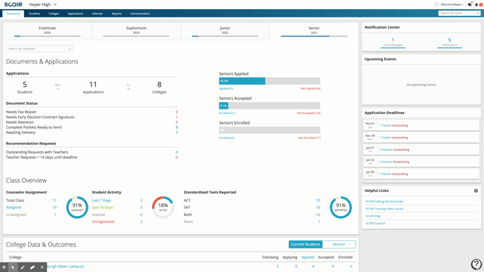This screenshot has width=484, height=272.
Task: Open the chat messages icon
Action: coord(470,5)
